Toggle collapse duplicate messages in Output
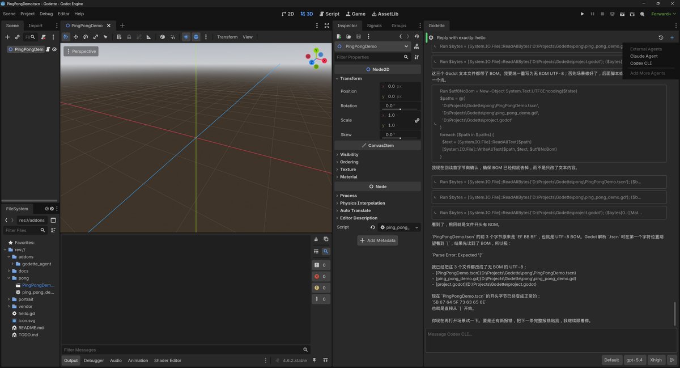Image resolution: width=680 pixels, height=368 pixels. coord(316,251)
